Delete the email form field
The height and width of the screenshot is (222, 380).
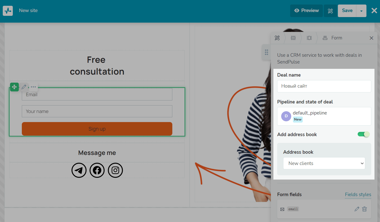pyautogui.click(x=364, y=209)
